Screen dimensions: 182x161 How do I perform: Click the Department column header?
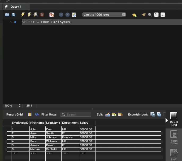pos(70,123)
